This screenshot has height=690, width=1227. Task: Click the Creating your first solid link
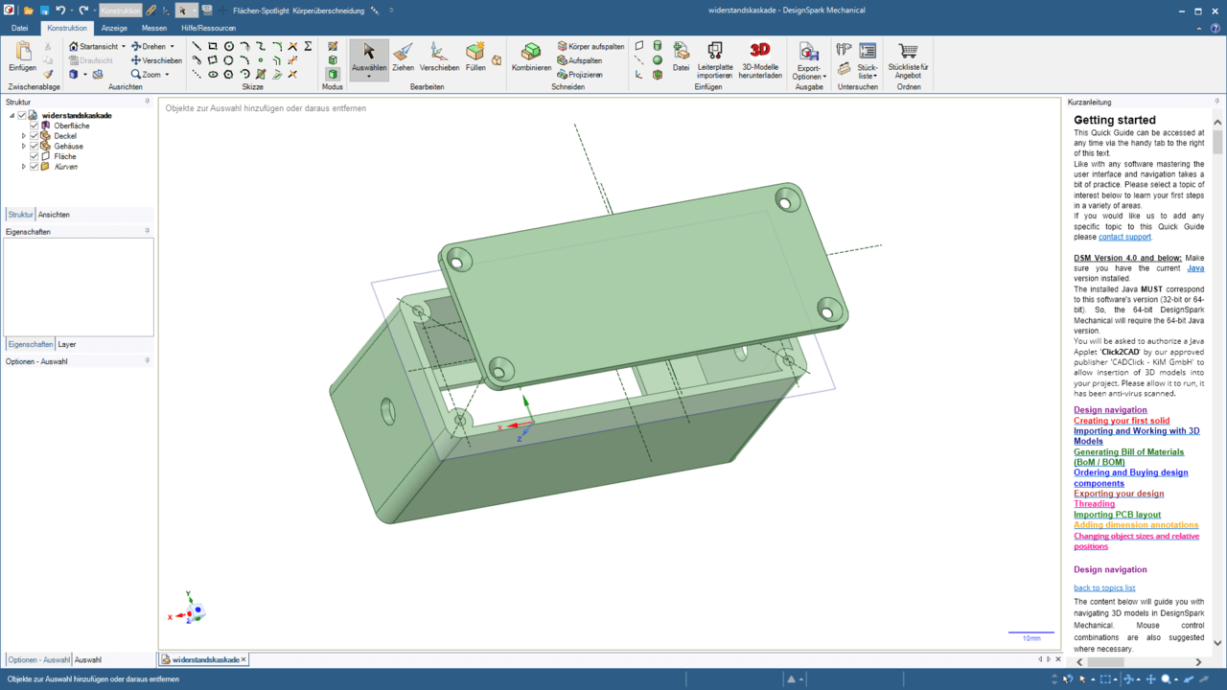1122,420
